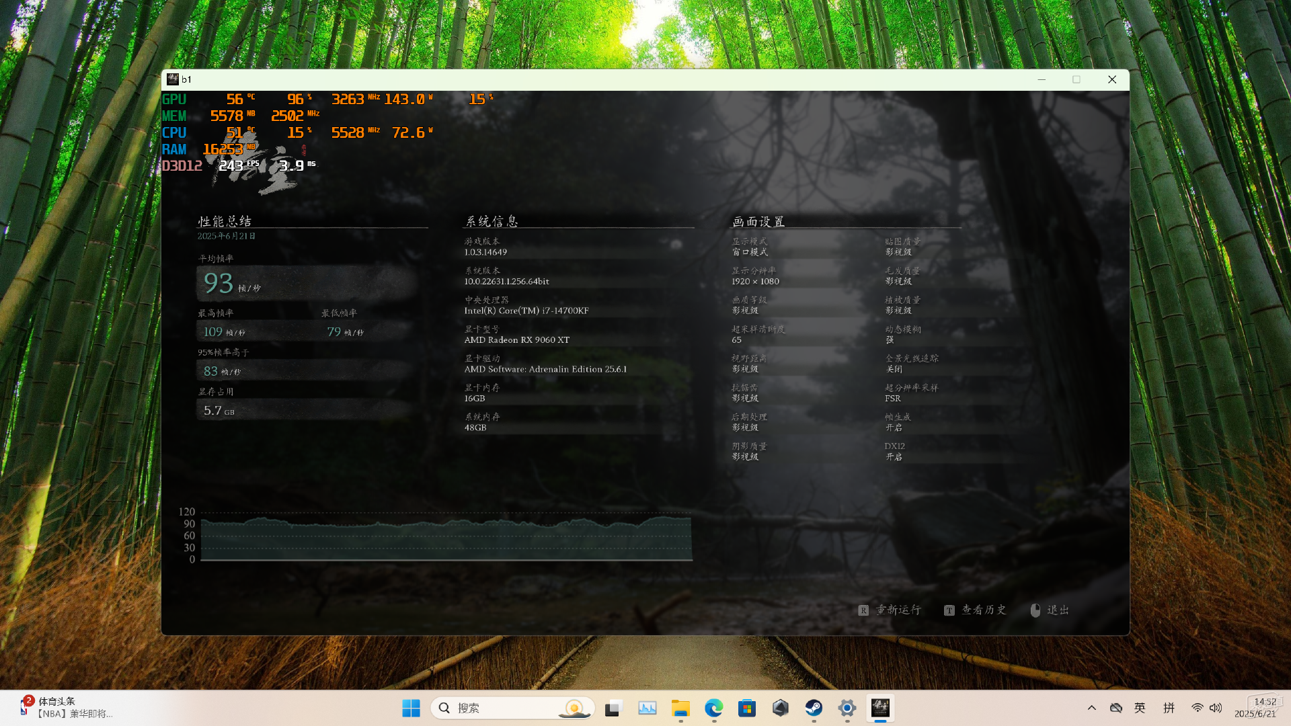Open Microsoft Store from the taskbar
The width and height of the screenshot is (1291, 726).
(x=747, y=708)
